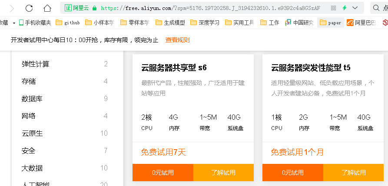
Task: Open the 中国研究 bookmark
Action: [x=299, y=23]
